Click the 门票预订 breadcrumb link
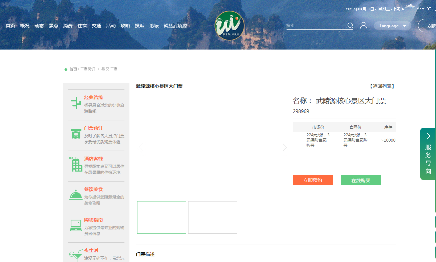This screenshot has width=436, height=262. (x=87, y=69)
